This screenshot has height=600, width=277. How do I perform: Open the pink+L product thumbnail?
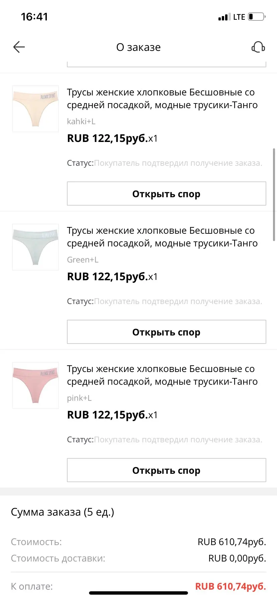pyautogui.click(x=35, y=385)
